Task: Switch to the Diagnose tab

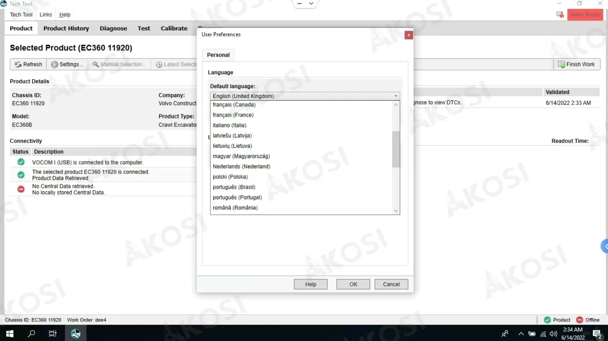Action: [x=113, y=28]
